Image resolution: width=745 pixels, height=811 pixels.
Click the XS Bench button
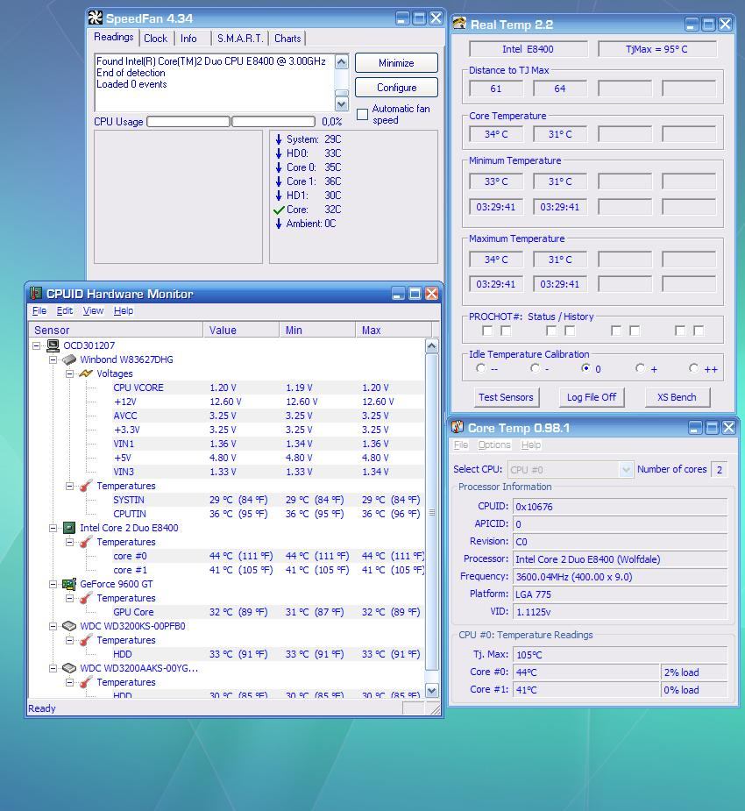(677, 397)
